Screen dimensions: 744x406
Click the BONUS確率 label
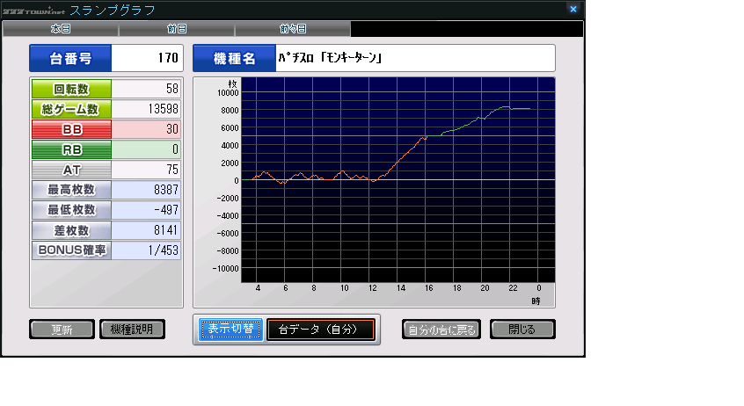(71, 250)
